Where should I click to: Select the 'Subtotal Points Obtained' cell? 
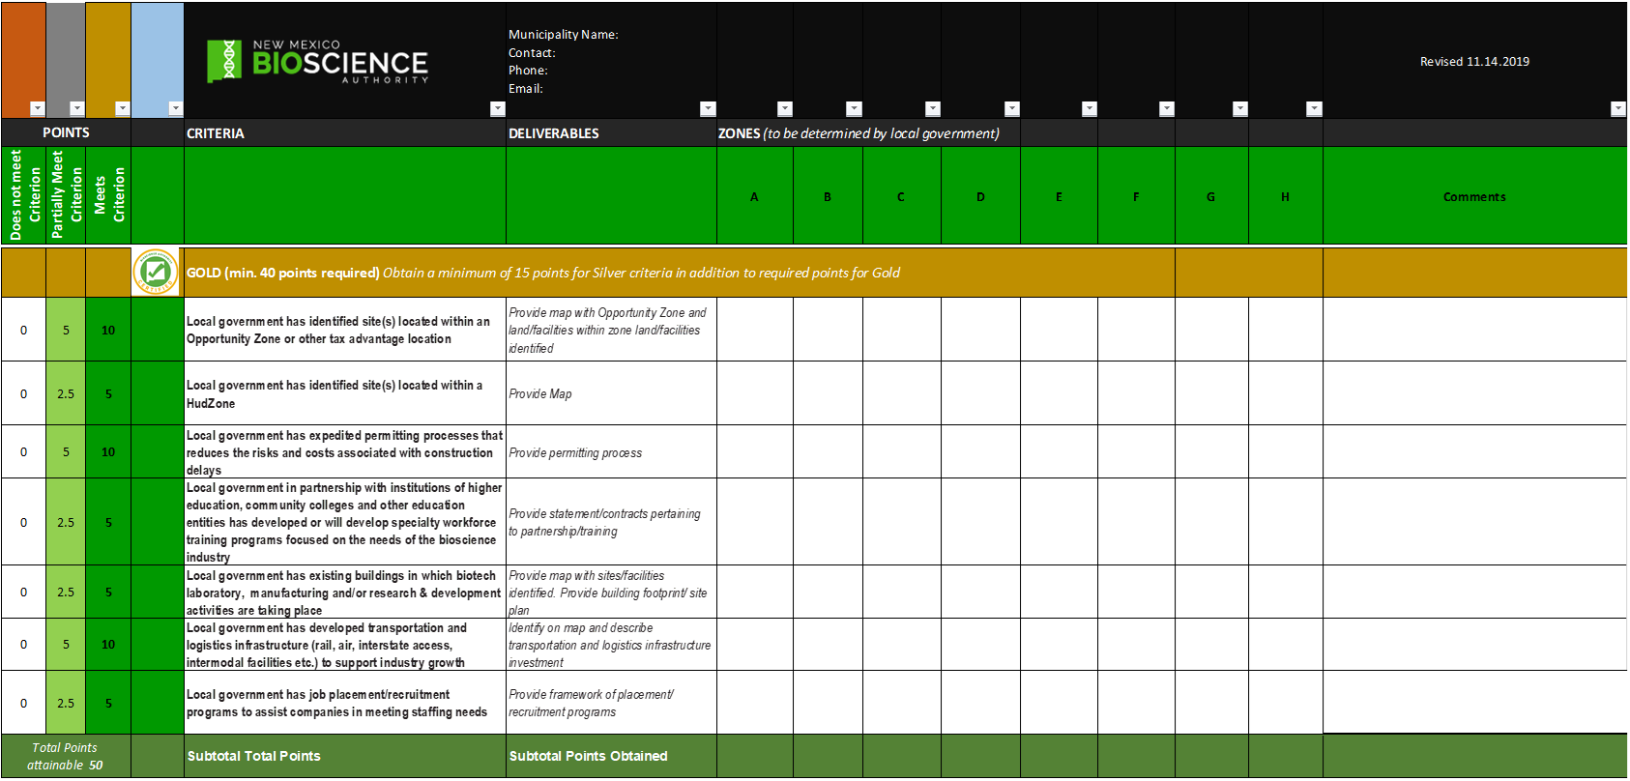(x=611, y=756)
